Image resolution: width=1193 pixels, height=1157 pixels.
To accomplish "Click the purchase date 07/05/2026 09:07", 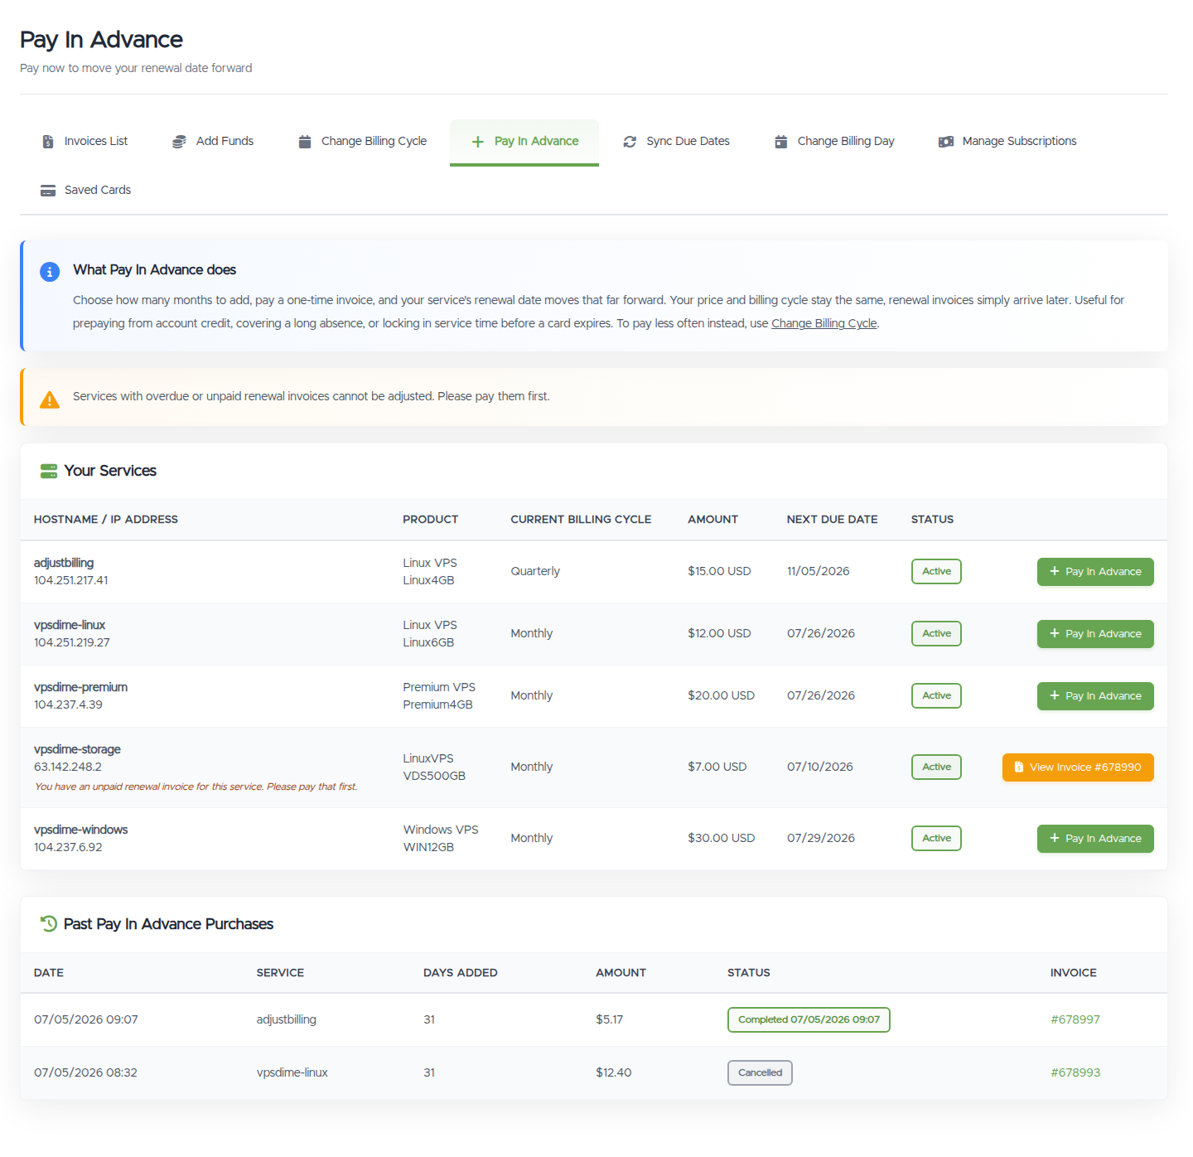I will [86, 1019].
